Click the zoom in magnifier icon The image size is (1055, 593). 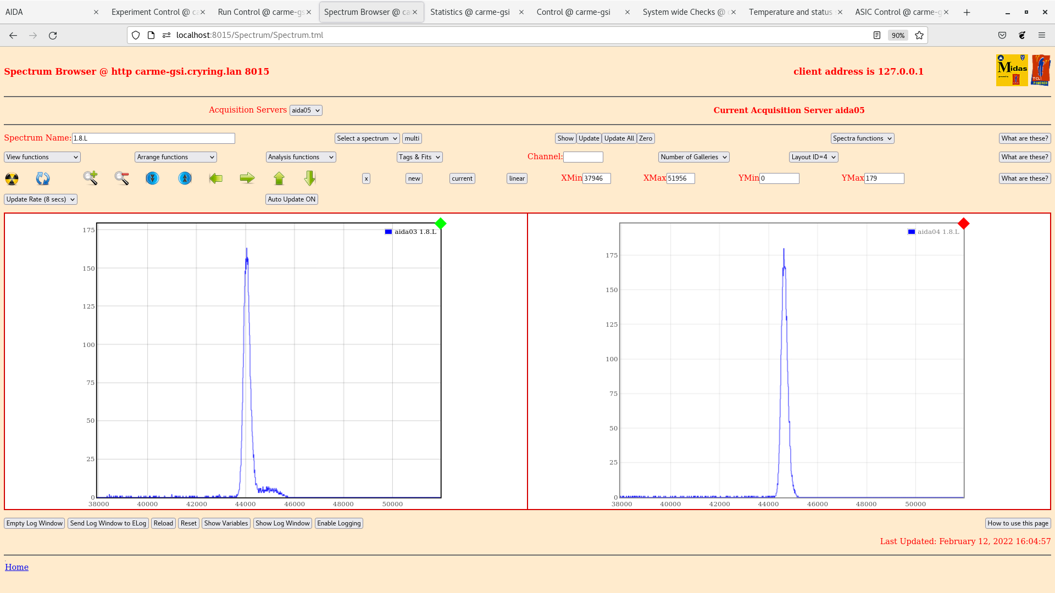click(x=91, y=178)
